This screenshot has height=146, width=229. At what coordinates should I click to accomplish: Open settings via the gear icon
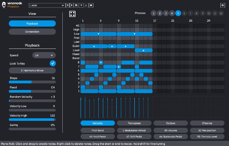tap(91, 5)
